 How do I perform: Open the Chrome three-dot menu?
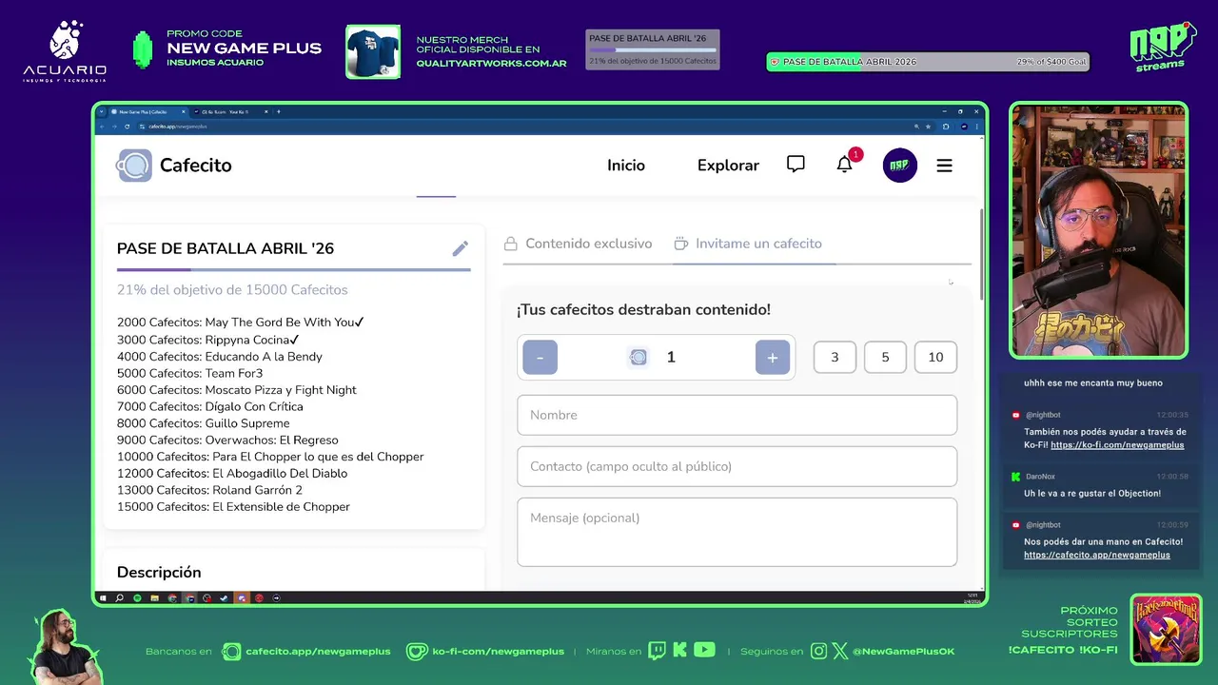[x=977, y=126]
